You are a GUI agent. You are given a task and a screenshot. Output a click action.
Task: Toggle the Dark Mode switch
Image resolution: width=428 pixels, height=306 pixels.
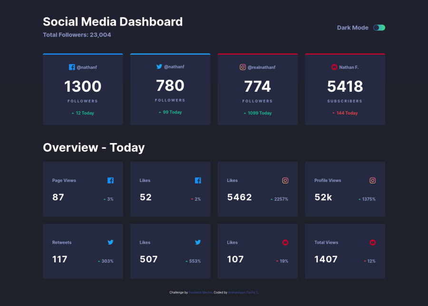[379, 28]
